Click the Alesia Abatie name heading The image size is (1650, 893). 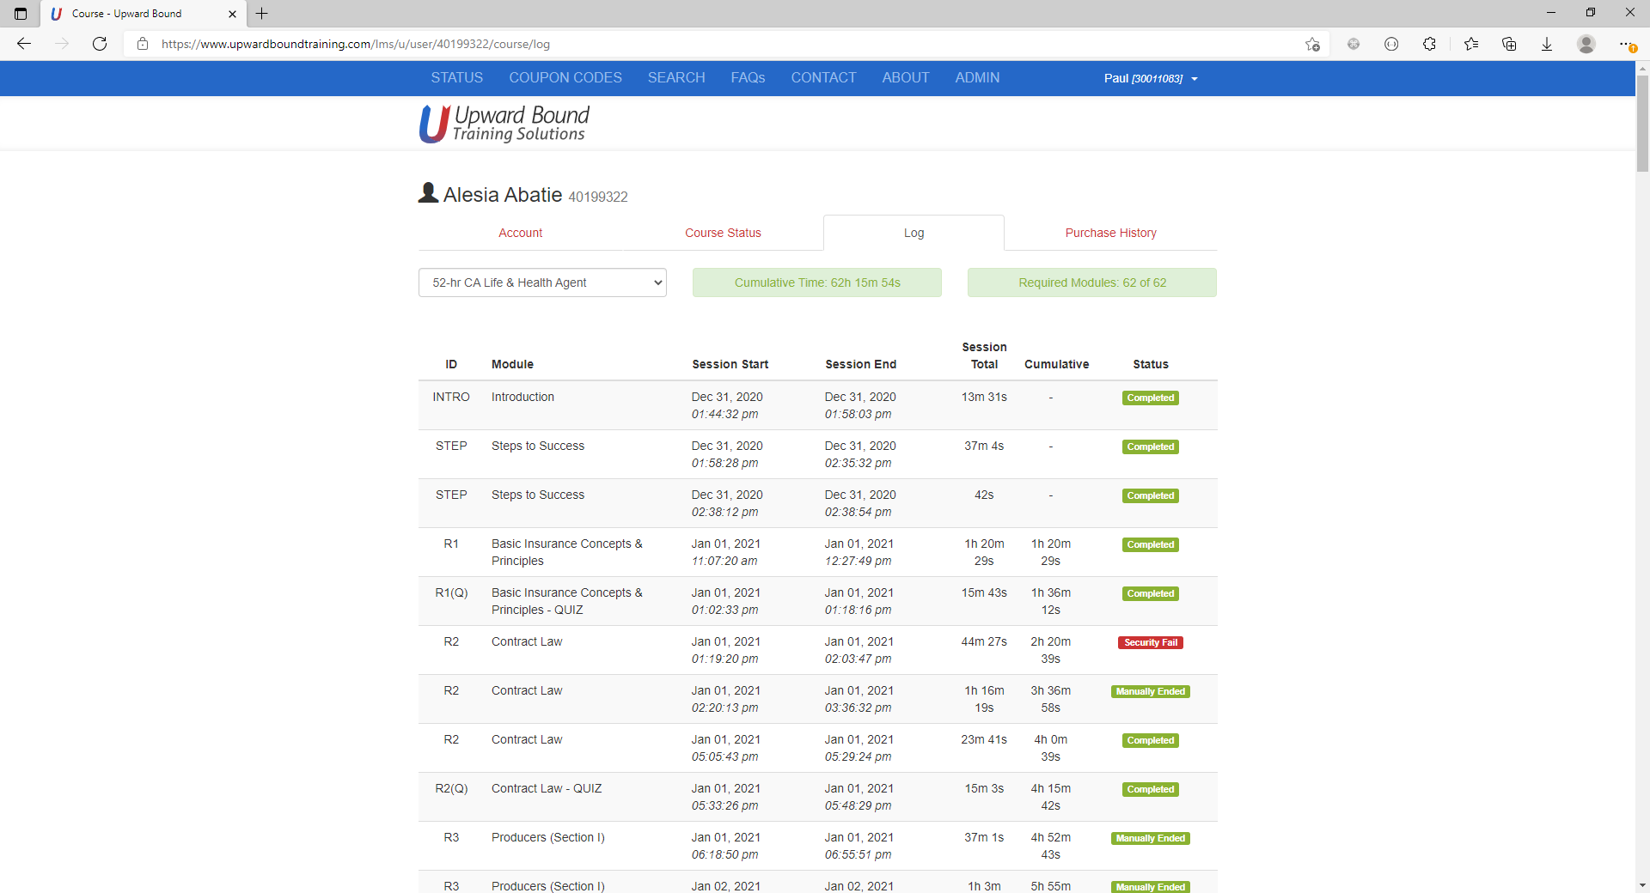[503, 195]
